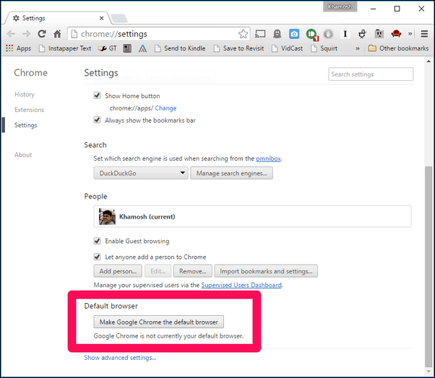Open the Chrome hamburger menu
Viewport: 435px width, 378px height.
point(424,33)
